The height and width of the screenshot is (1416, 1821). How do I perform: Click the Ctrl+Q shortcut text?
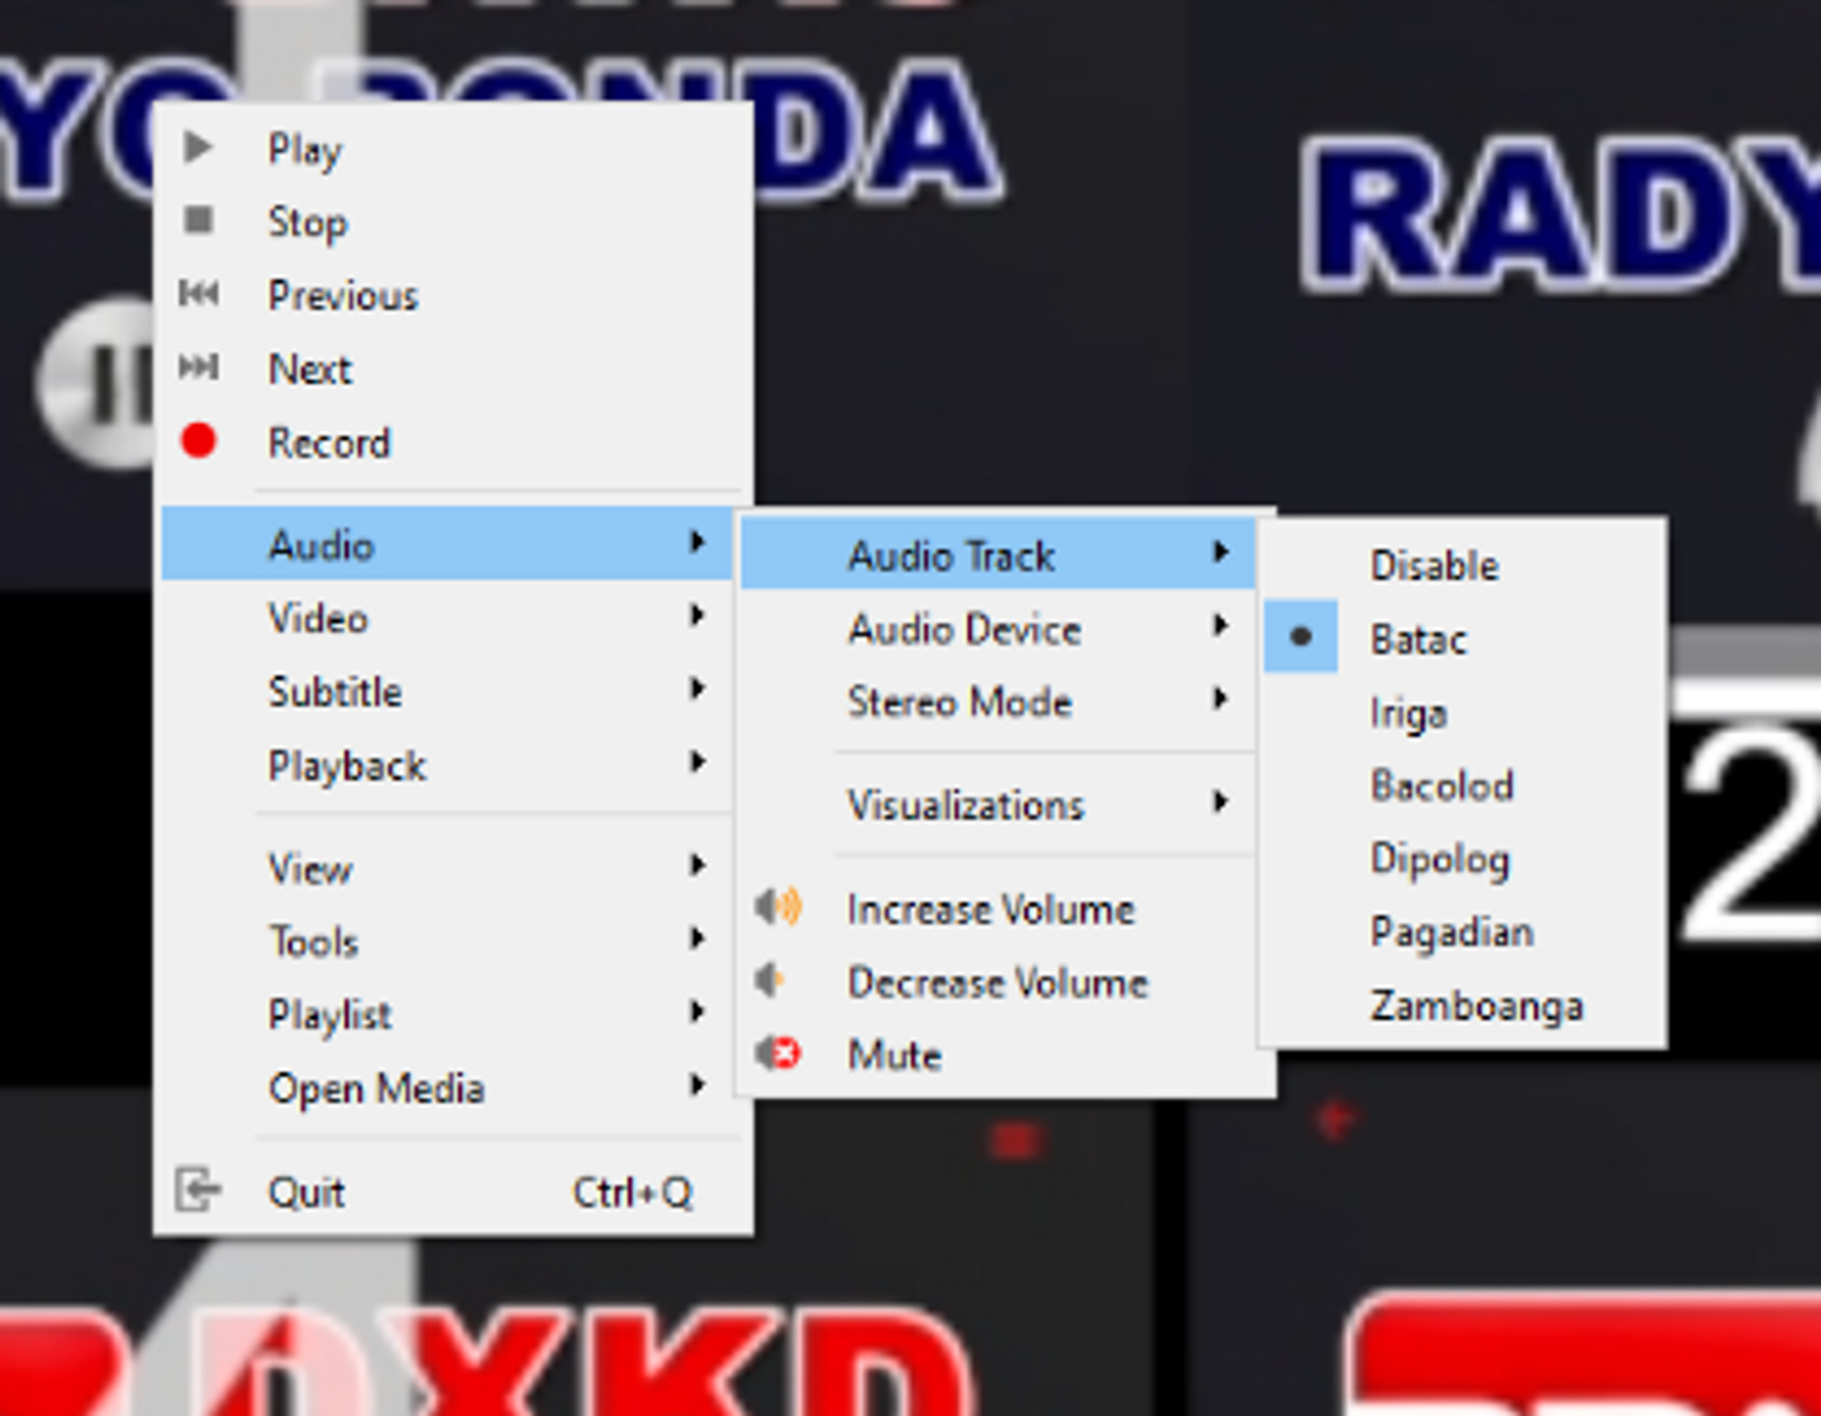[x=633, y=1191]
